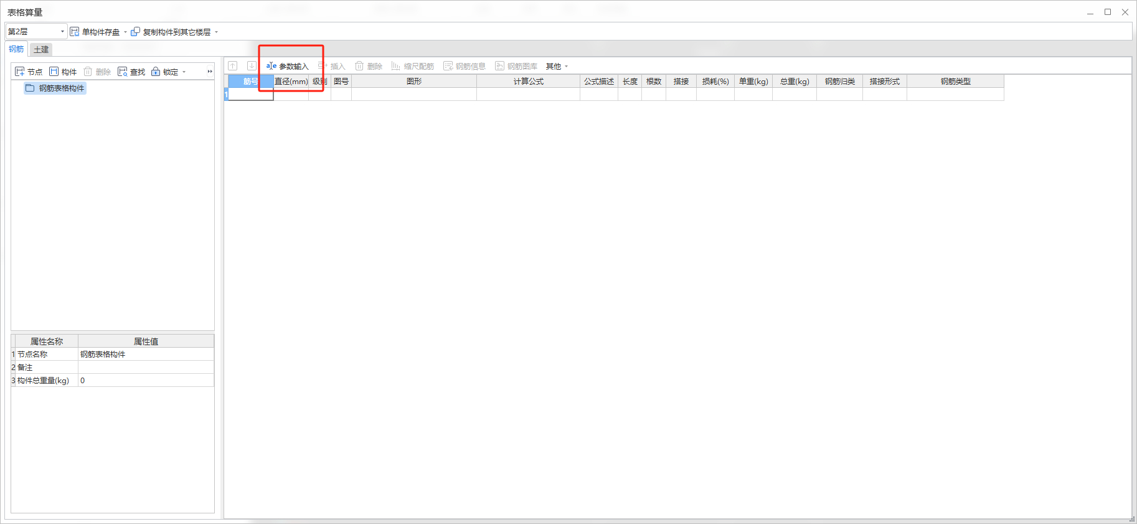
Task: Minimize the 表格算量 window
Action: pyautogui.click(x=1090, y=12)
